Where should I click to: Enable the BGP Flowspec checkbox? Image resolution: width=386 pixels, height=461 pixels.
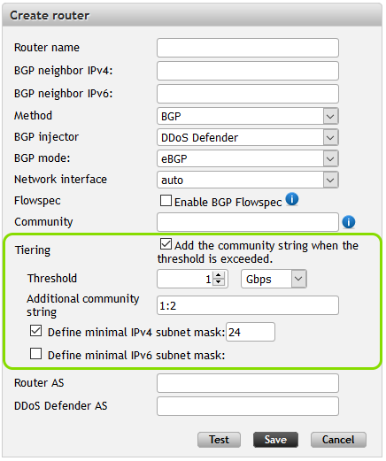coord(166,201)
